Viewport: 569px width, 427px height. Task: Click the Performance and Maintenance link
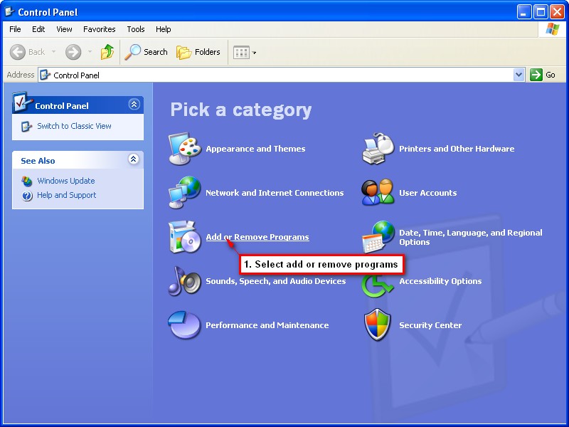[267, 325]
